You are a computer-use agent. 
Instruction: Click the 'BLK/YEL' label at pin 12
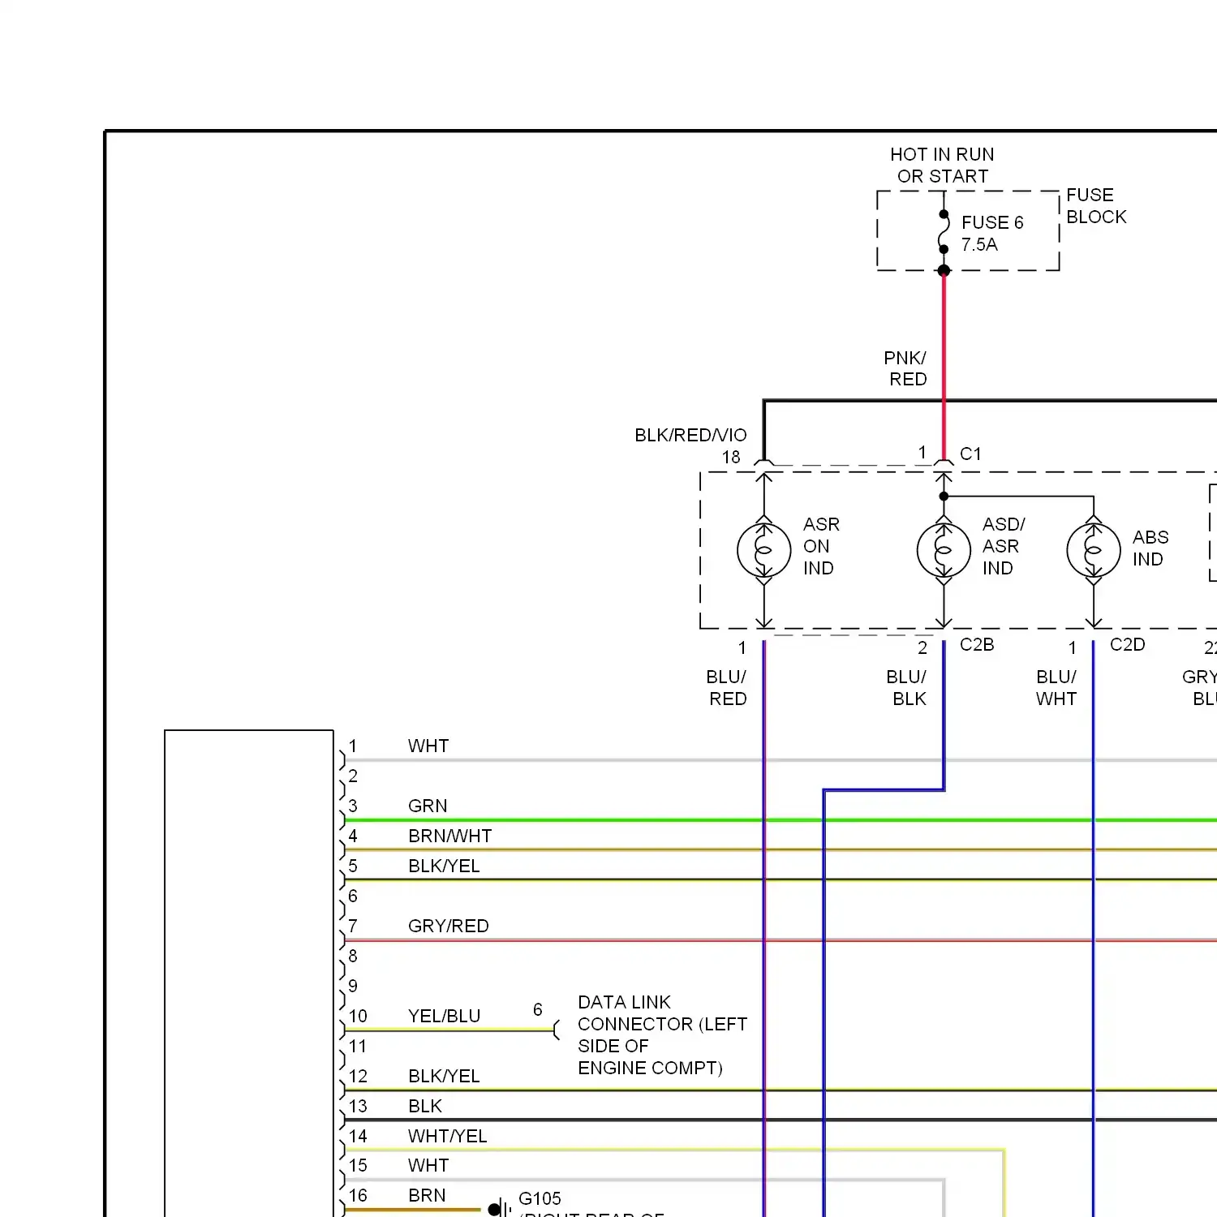(x=444, y=1077)
